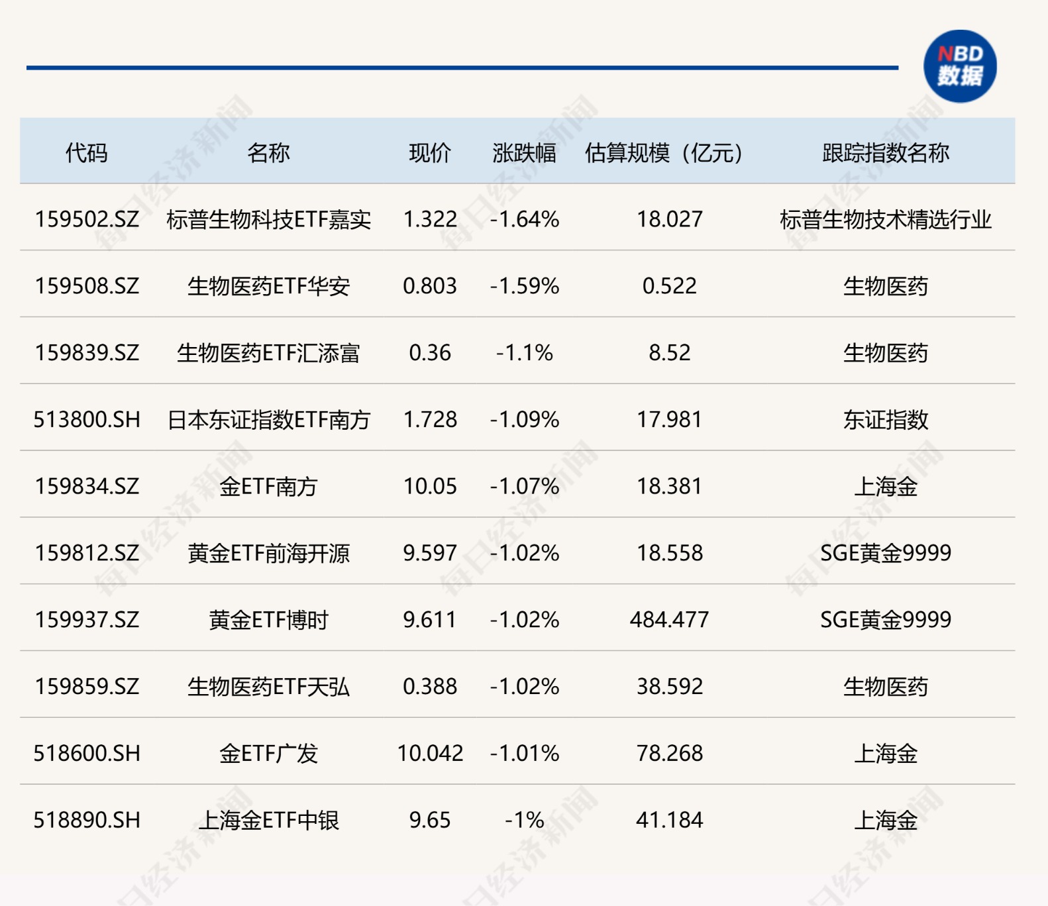Click the 现价 column header
The image size is (1048, 906).
pos(430,153)
